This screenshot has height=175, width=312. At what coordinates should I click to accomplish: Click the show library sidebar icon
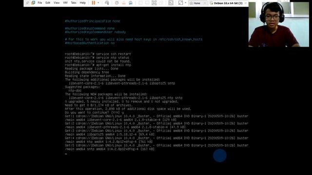click(x=140, y=3)
